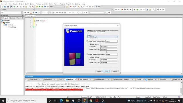Click the Paste clipboard icon
This screenshot has width=183, height=103.
click(26, 7)
